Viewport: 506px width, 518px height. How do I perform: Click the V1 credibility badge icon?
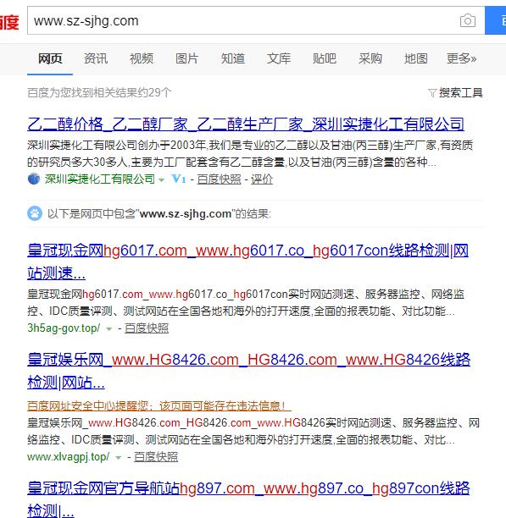179,179
